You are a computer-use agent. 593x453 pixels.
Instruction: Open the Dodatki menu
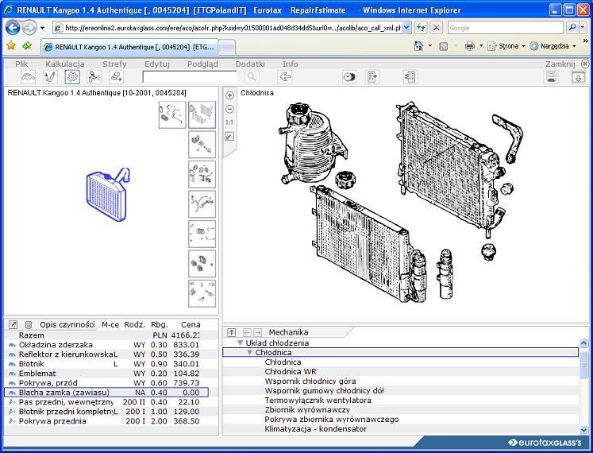[250, 64]
